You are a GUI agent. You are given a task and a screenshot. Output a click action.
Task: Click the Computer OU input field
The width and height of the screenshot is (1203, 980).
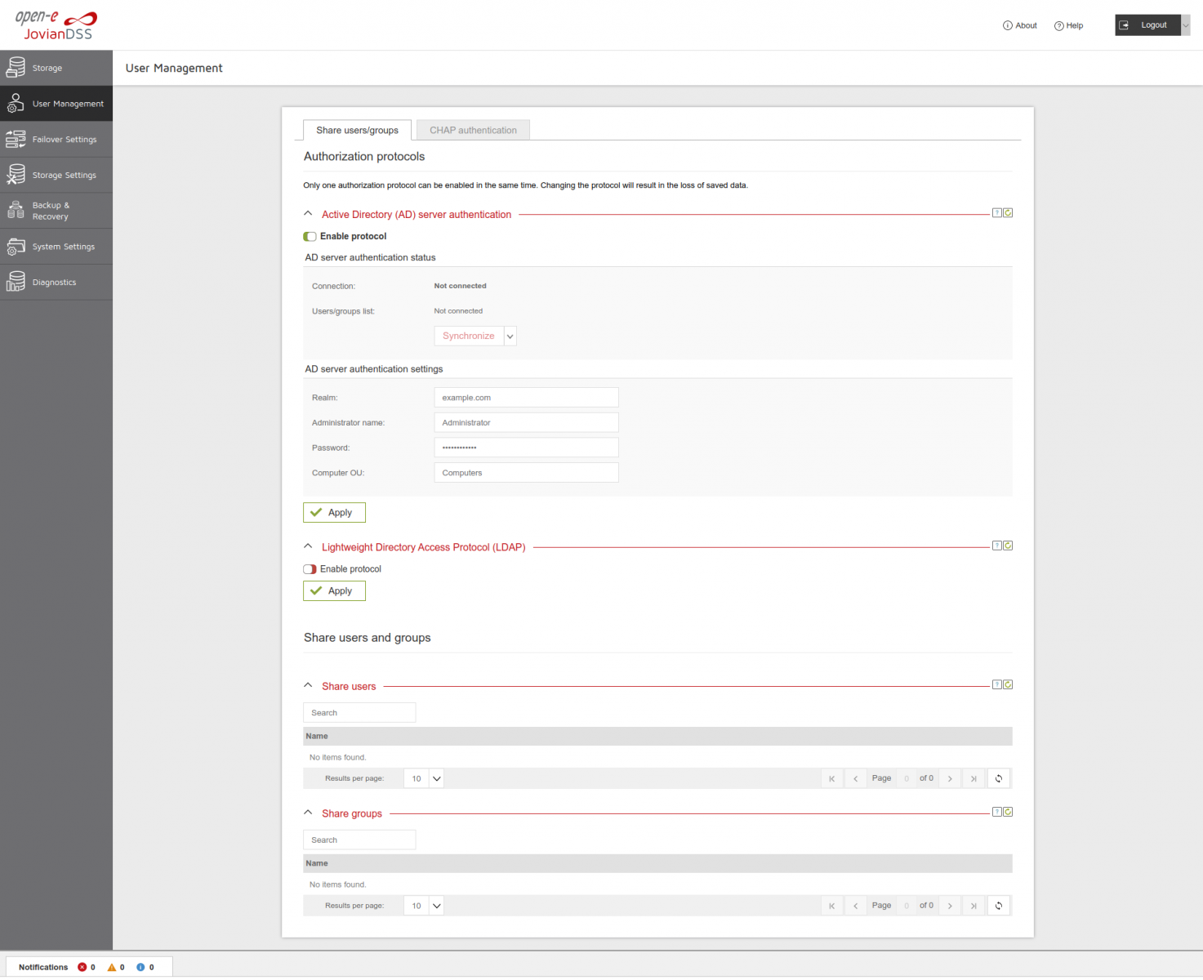click(526, 473)
